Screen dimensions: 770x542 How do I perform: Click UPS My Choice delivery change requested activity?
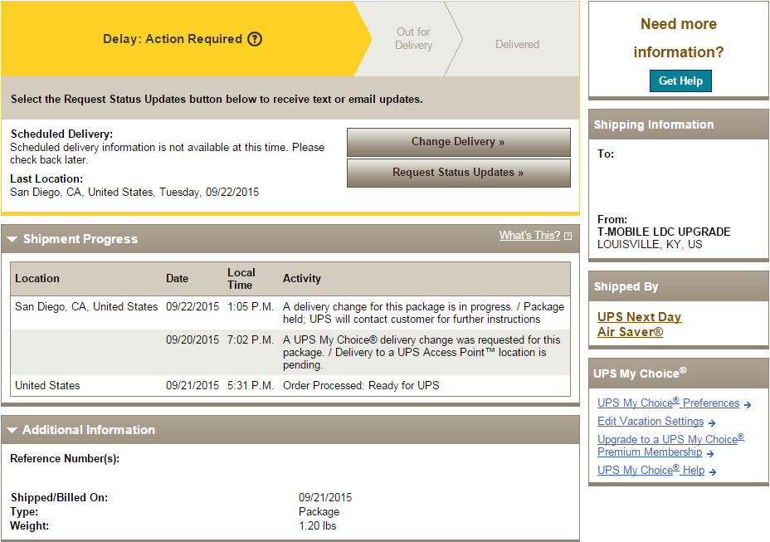[422, 352]
